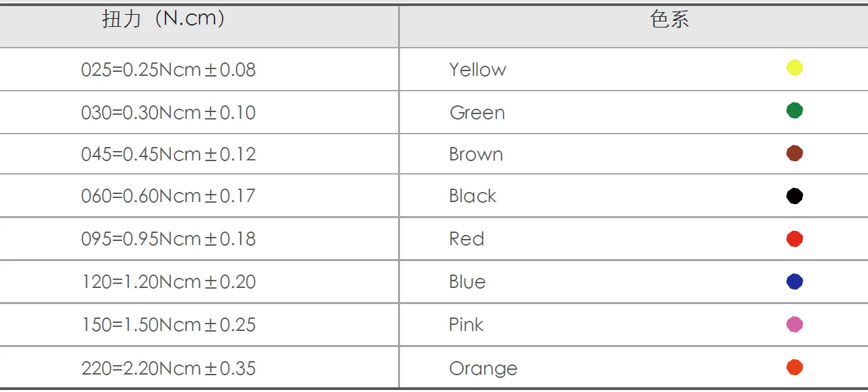
Task: Select the pink color dot
Action: 794,325
